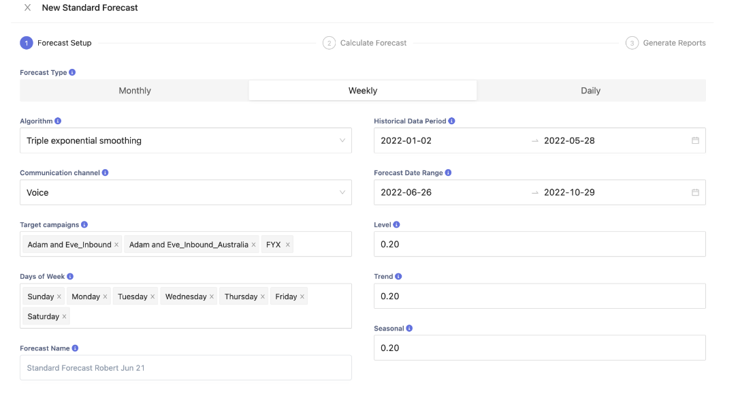This screenshot has width=738, height=394.
Task: Expand the Algorithm dropdown
Action: [185, 141]
